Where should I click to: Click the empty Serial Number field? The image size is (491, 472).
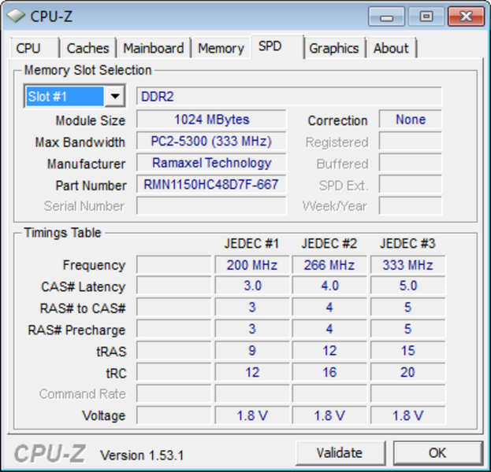click(211, 206)
